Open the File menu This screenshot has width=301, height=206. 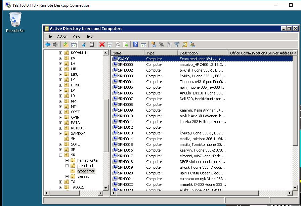tap(49, 36)
